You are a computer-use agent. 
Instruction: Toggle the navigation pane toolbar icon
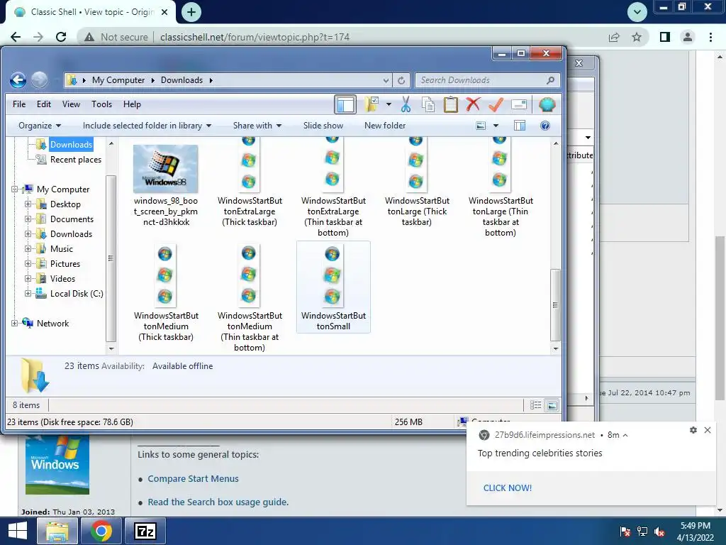(345, 104)
